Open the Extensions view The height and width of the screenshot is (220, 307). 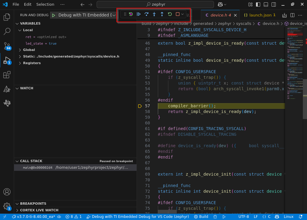tap(7, 75)
